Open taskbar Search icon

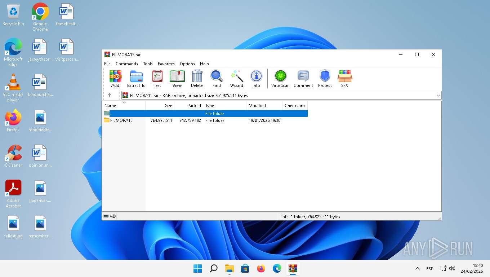[x=213, y=268]
